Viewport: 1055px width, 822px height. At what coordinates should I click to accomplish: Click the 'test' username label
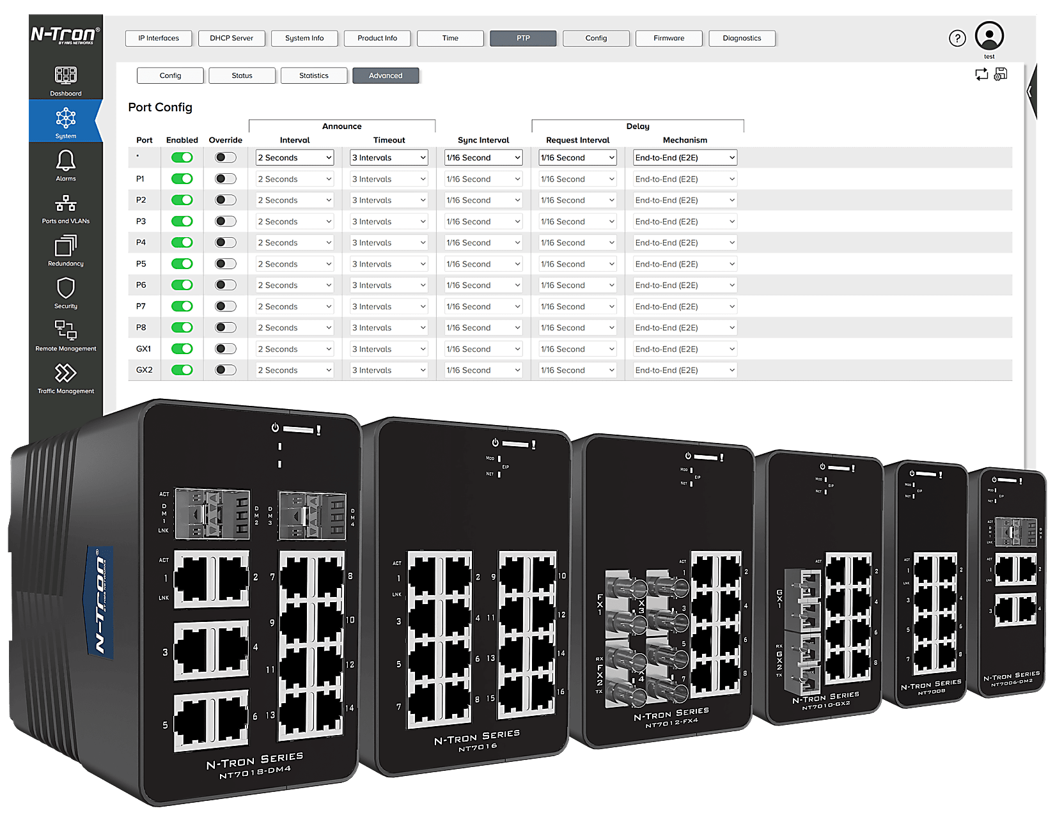tap(989, 57)
